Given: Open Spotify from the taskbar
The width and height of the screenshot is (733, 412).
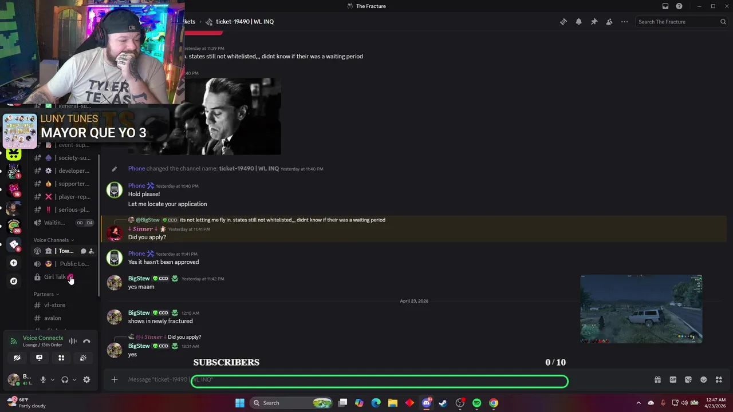Looking at the screenshot, I should tap(476, 403).
